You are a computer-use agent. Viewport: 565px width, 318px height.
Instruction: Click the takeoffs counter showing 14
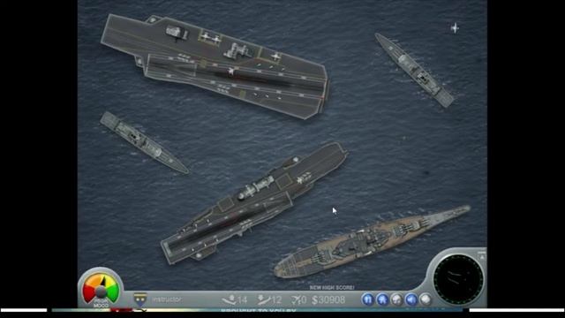click(235, 299)
